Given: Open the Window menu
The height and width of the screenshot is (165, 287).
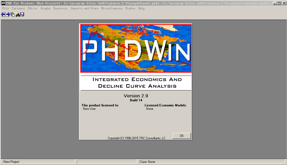Looking at the screenshot, I should point(130,8).
